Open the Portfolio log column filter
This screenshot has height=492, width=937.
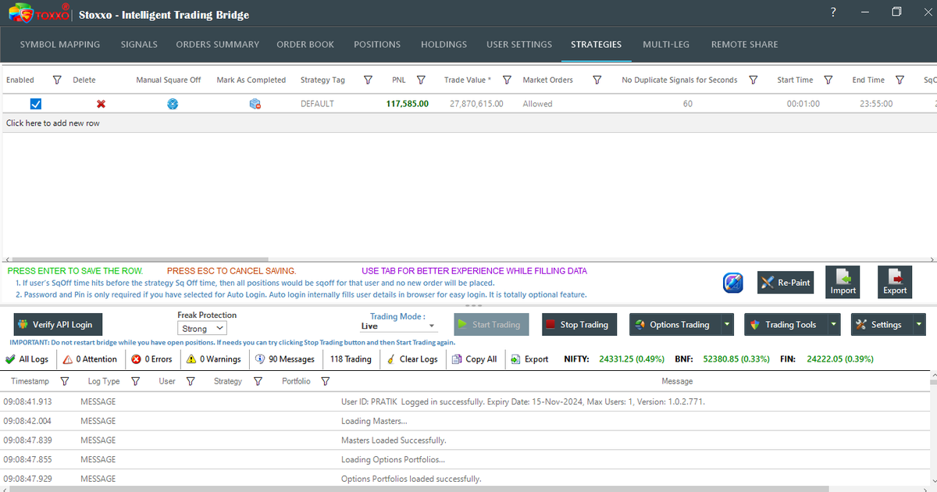tap(326, 381)
